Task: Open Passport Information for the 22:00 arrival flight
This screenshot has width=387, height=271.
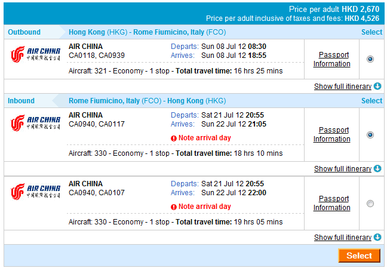Action: (x=331, y=203)
